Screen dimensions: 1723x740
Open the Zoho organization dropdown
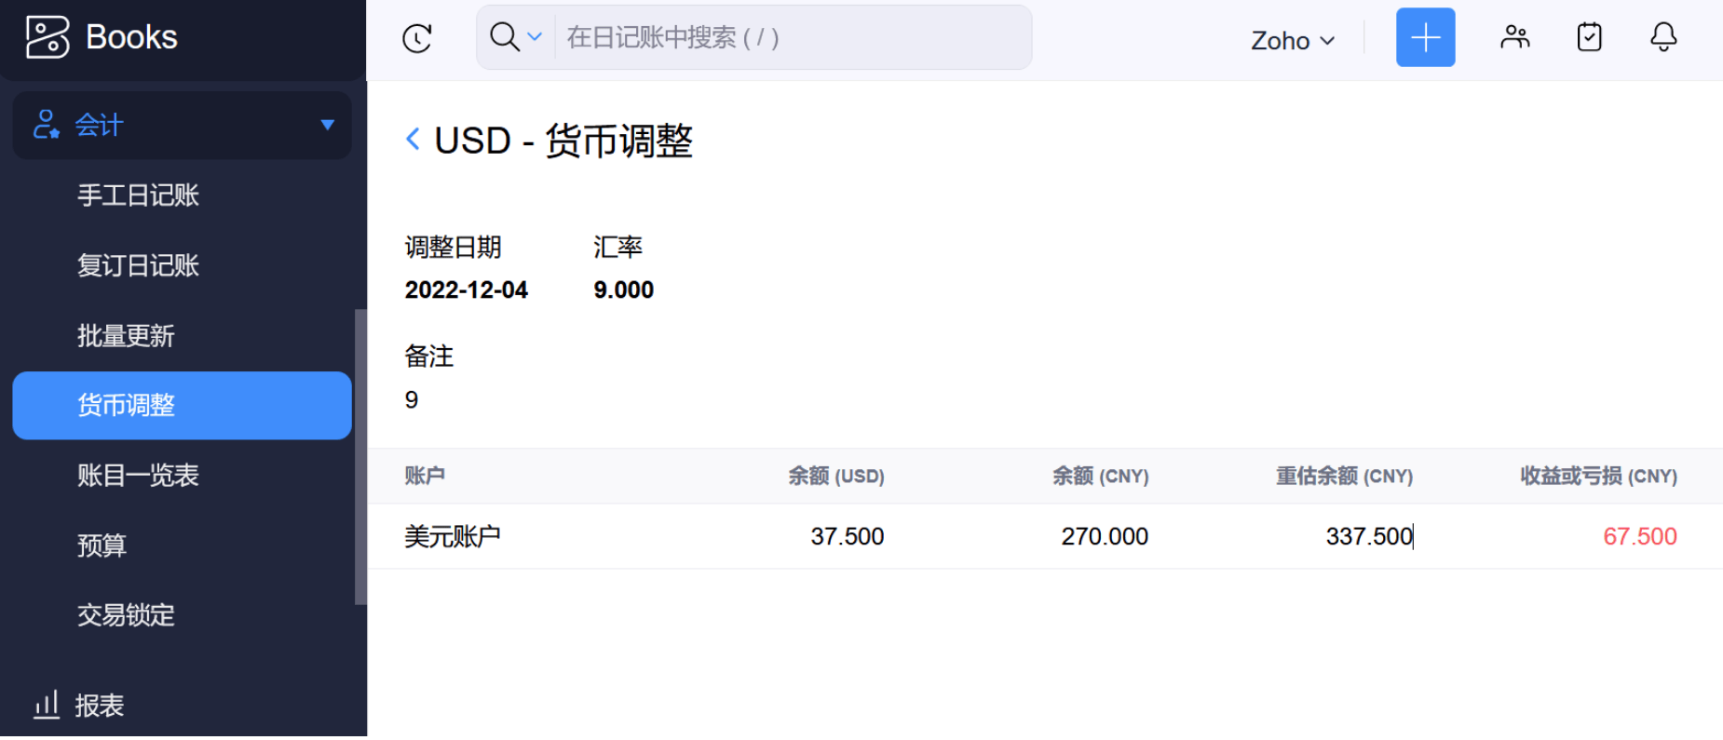click(1293, 40)
